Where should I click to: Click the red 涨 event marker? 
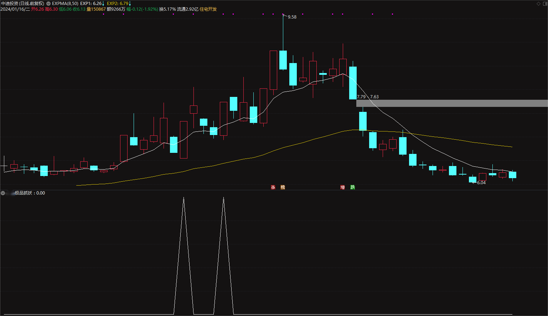pyautogui.click(x=273, y=187)
